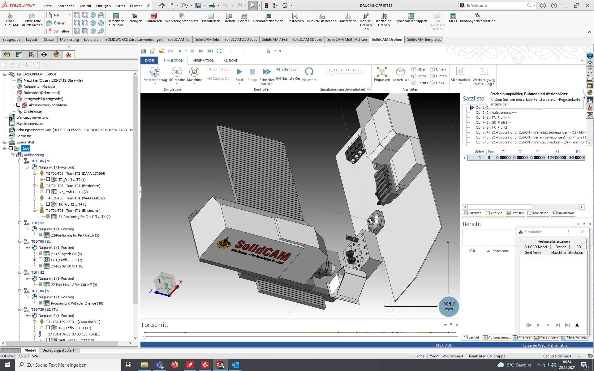
Task: Open the Letzte Teile durchsuchen icon
Action: coord(32,20)
